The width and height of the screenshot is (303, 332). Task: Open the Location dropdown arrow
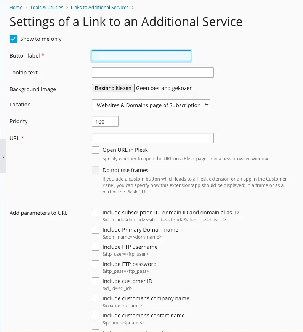pyautogui.click(x=206, y=105)
